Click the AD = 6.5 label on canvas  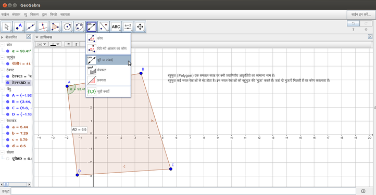tap(79, 129)
